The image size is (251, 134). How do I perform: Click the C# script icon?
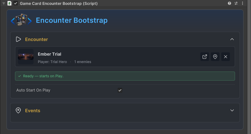coord(9,3)
